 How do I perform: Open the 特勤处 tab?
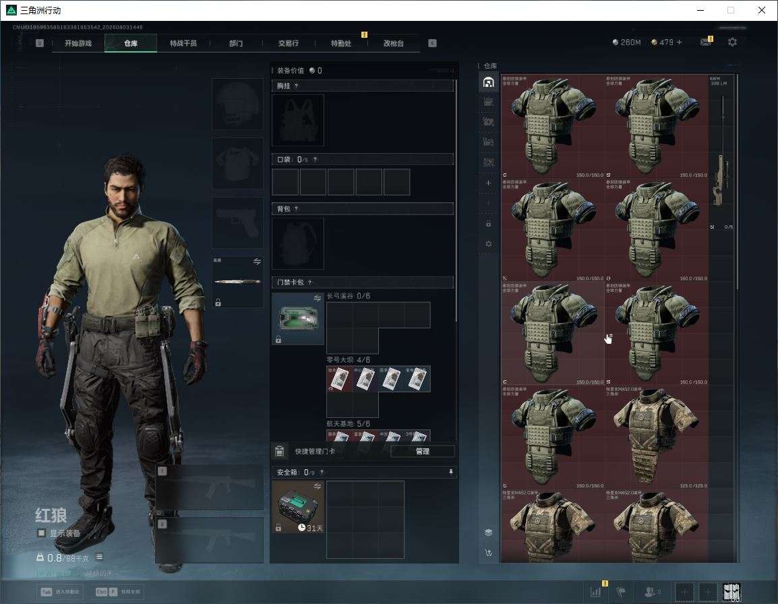(x=341, y=43)
